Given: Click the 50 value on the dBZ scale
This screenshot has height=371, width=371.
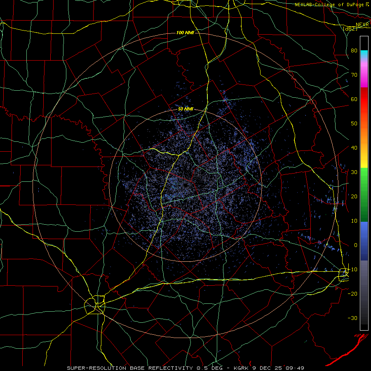Looking at the screenshot, I should 354,124.
